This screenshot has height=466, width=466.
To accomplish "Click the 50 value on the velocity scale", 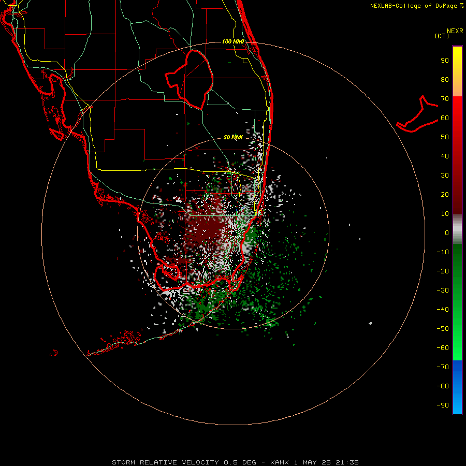I will click(445, 137).
